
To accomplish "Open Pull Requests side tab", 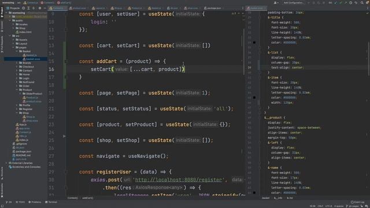I will [2, 44].
